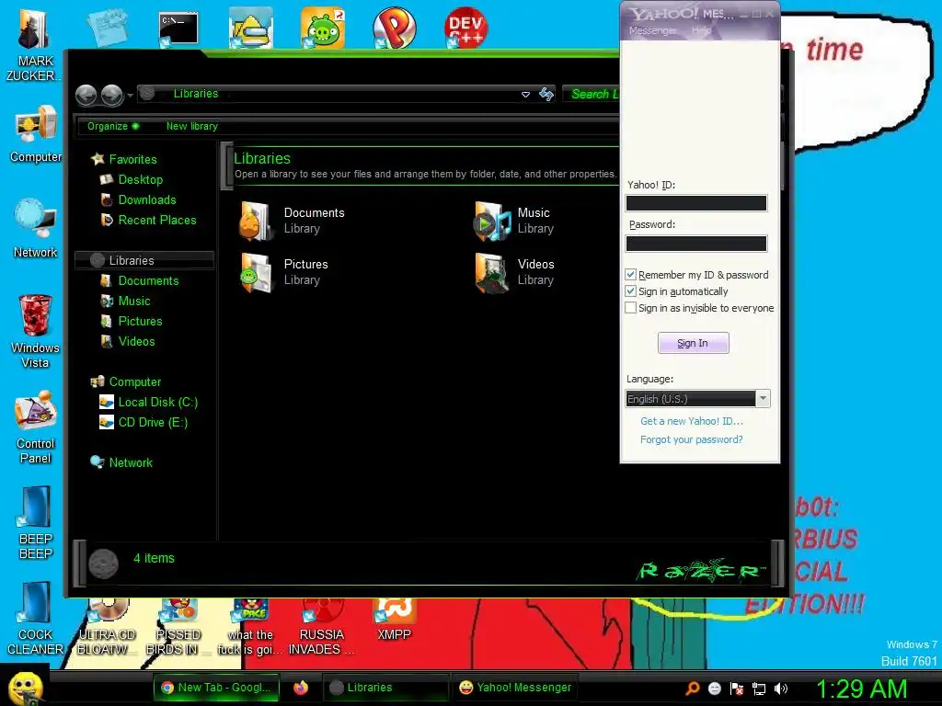
Task: Click the volume speaker tray icon
Action: (780, 689)
